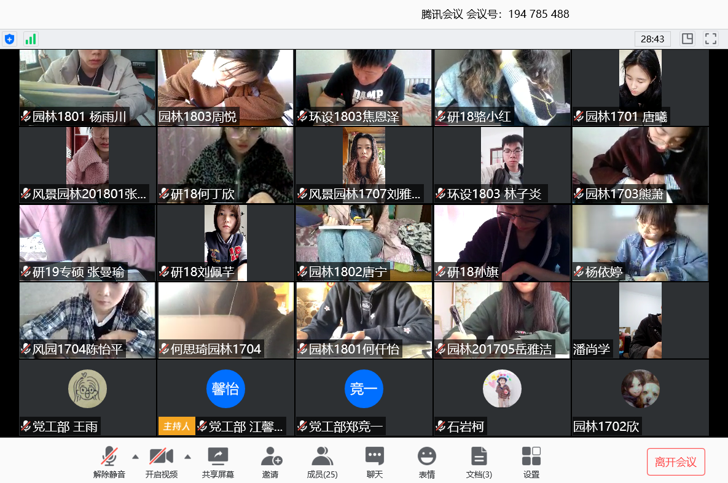Select the 园林1801 杨雨川 video tile
The height and width of the screenshot is (483, 728).
87,88
